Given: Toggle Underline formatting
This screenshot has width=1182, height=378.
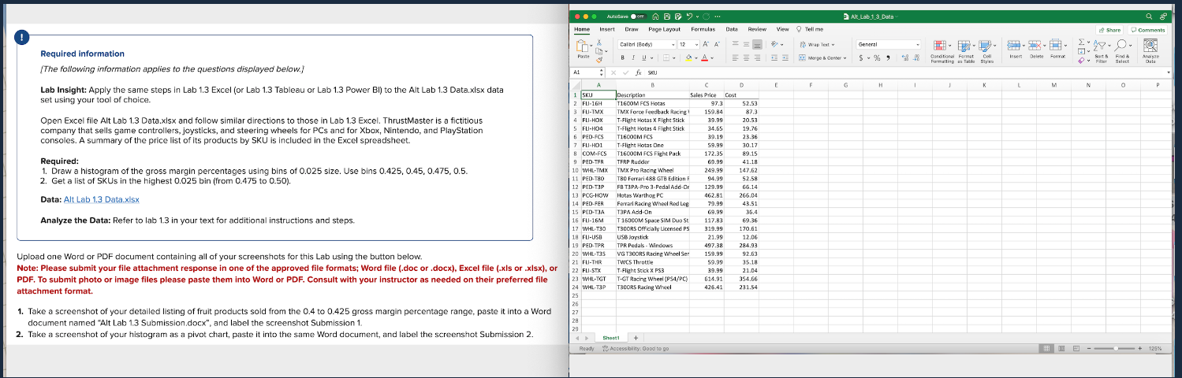Looking at the screenshot, I should click(644, 57).
